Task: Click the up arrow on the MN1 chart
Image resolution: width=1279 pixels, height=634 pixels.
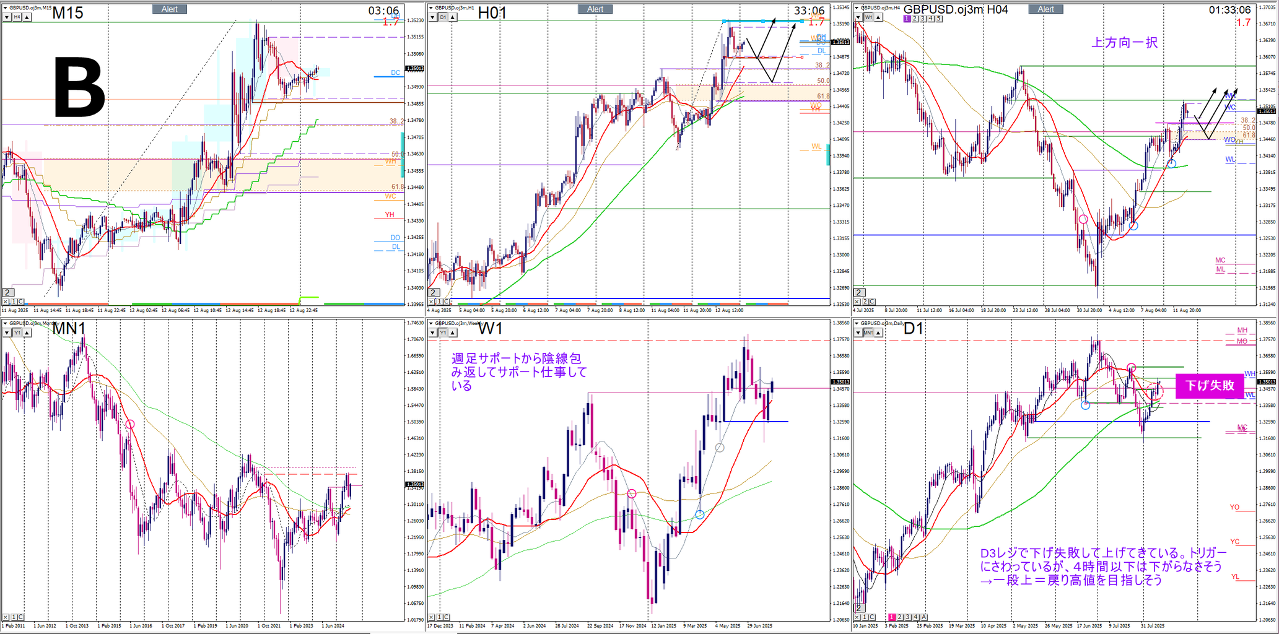Action: (x=27, y=333)
